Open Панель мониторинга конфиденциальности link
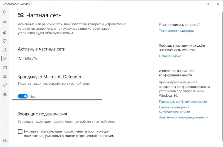 pyautogui.click(x=174, y=109)
